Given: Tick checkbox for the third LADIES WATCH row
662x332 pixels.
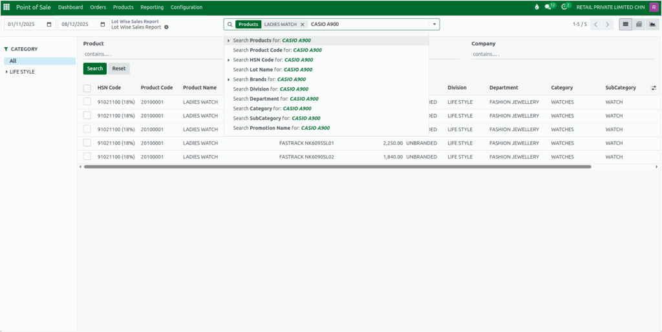Looking at the screenshot, I should [87, 129].
